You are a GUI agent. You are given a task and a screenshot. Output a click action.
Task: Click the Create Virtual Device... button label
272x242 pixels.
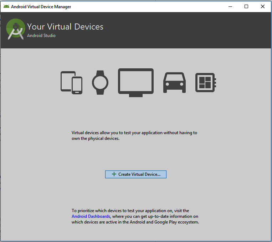pos(139,174)
